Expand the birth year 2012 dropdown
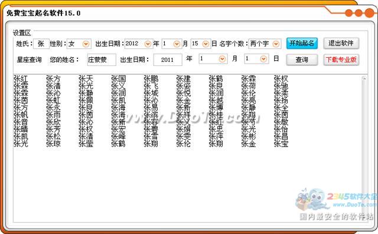The image size is (378, 234). [148, 44]
